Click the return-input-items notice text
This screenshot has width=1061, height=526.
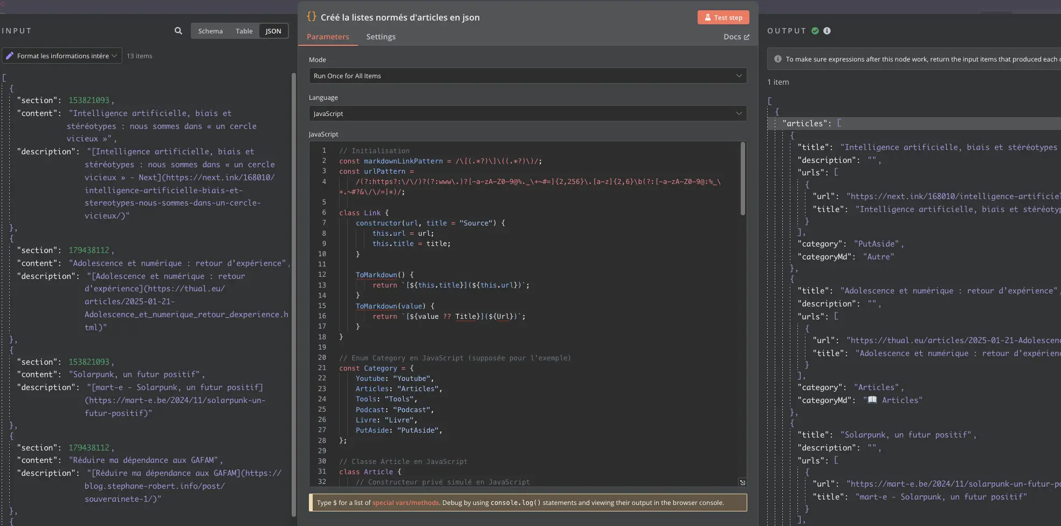tap(922, 59)
